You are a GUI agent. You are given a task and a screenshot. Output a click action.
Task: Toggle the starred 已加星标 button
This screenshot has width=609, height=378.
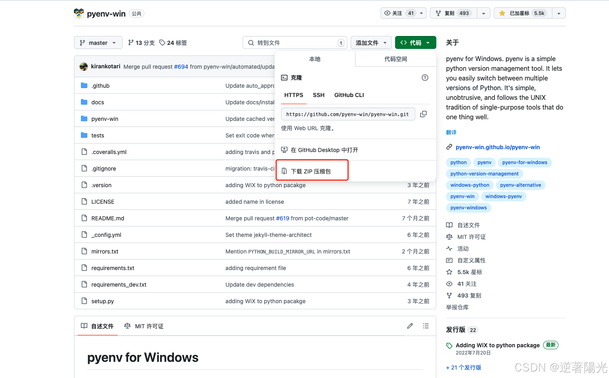[523, 13]
